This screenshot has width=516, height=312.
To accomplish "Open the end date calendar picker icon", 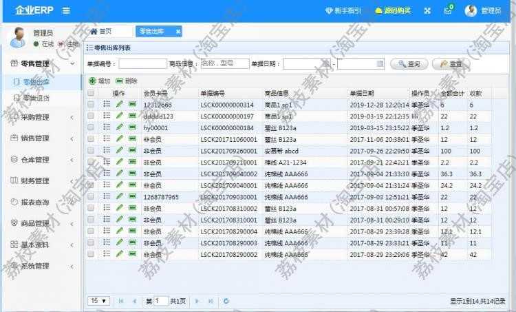I will [380, 63].
